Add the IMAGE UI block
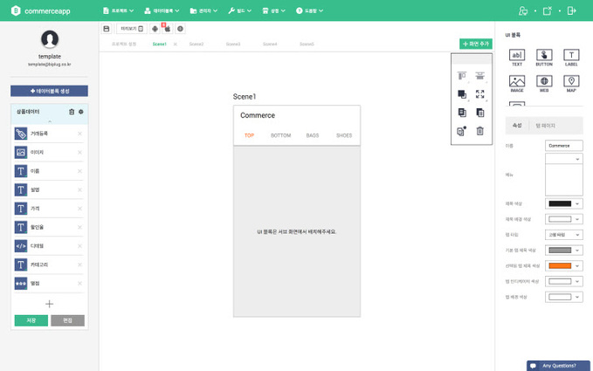The height and width of the screenshot is (371, 593). [x=517, y=84]
